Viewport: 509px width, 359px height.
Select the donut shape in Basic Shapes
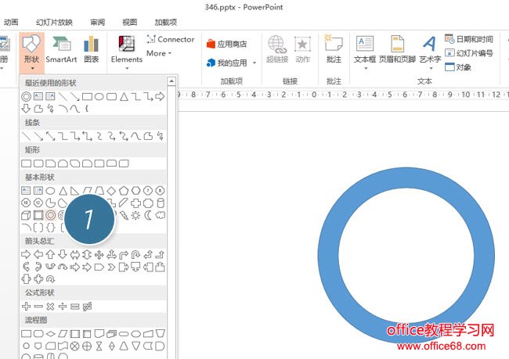click(50, 214)
